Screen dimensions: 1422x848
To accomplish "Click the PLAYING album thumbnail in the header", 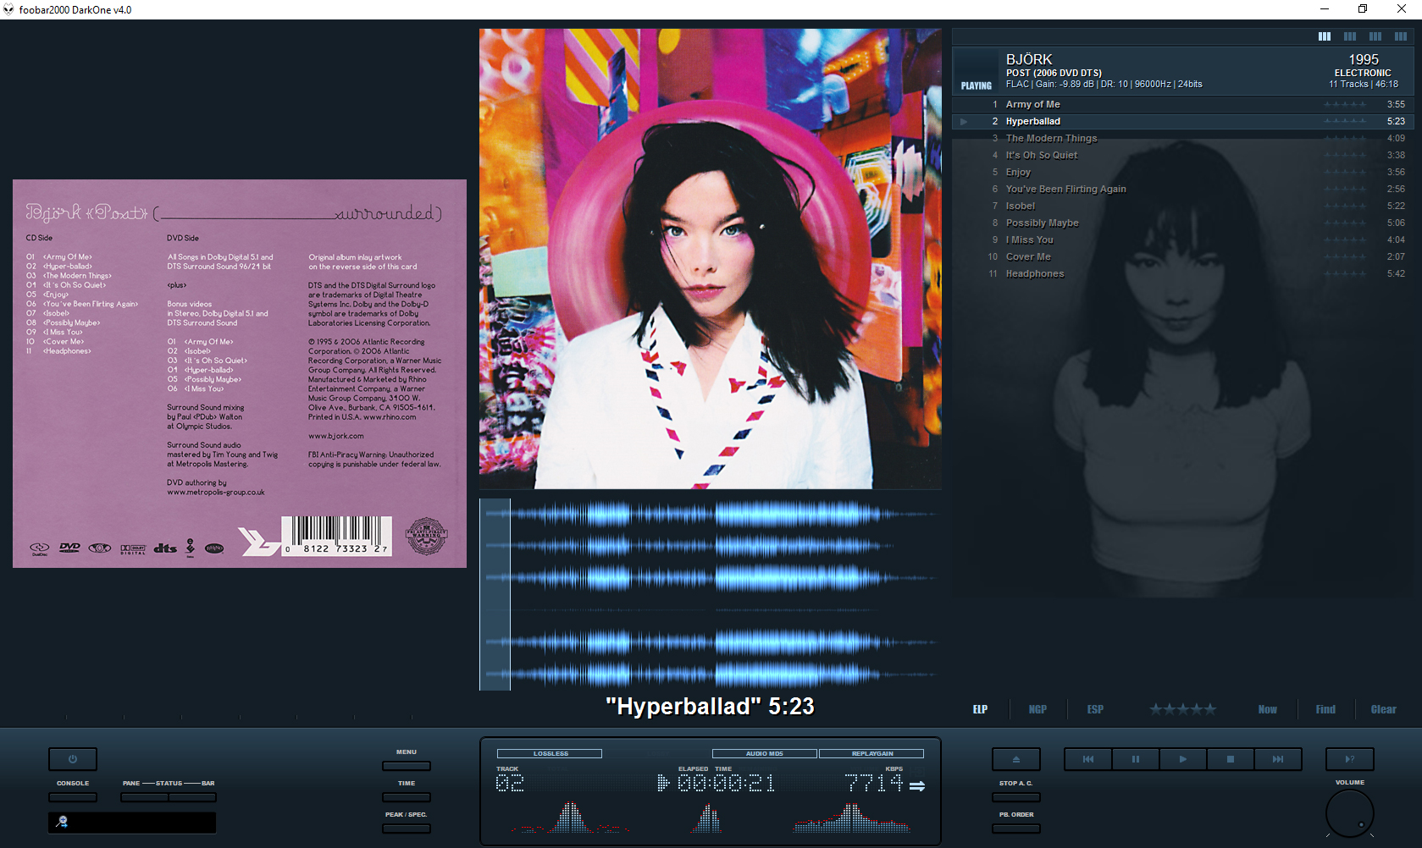I will [x=976, y=71].
